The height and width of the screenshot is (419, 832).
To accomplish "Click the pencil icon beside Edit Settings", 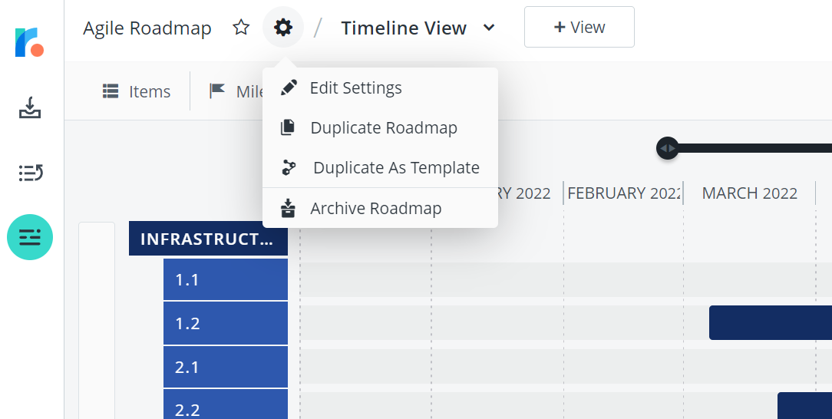I will click(289, 87).
